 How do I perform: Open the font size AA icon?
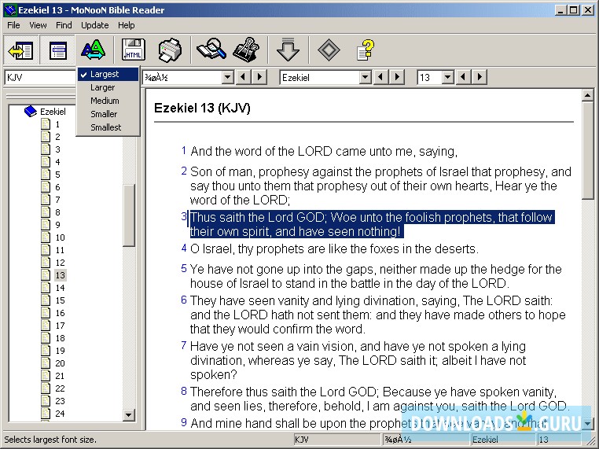point(94,50)
